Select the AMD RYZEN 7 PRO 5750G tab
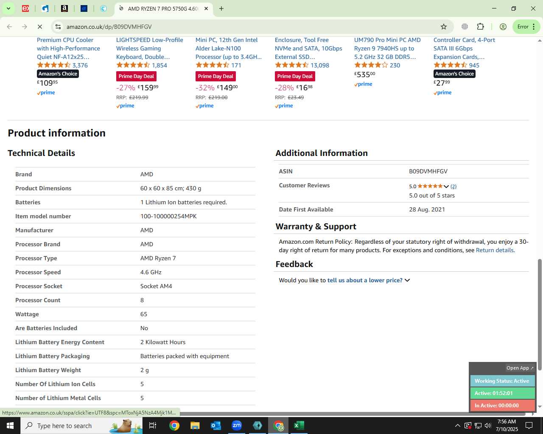 point(163,8)
